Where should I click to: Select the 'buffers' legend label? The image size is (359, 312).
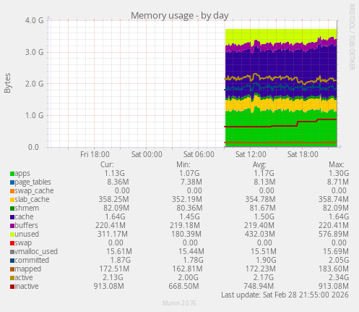click(x=26, y=225)
